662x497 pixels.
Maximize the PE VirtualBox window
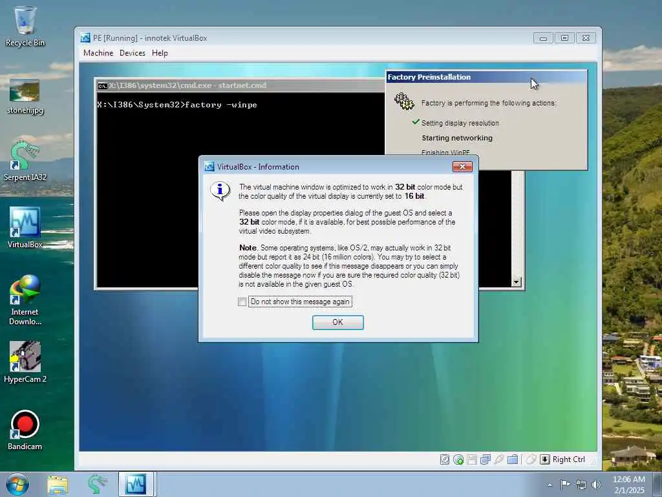[x=564, y=38]
